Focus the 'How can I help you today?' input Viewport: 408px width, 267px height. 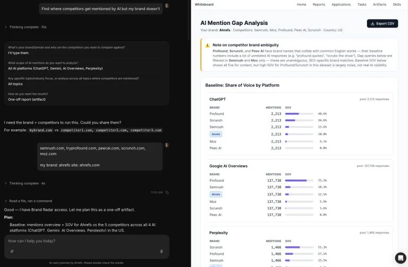pos(87,241)
